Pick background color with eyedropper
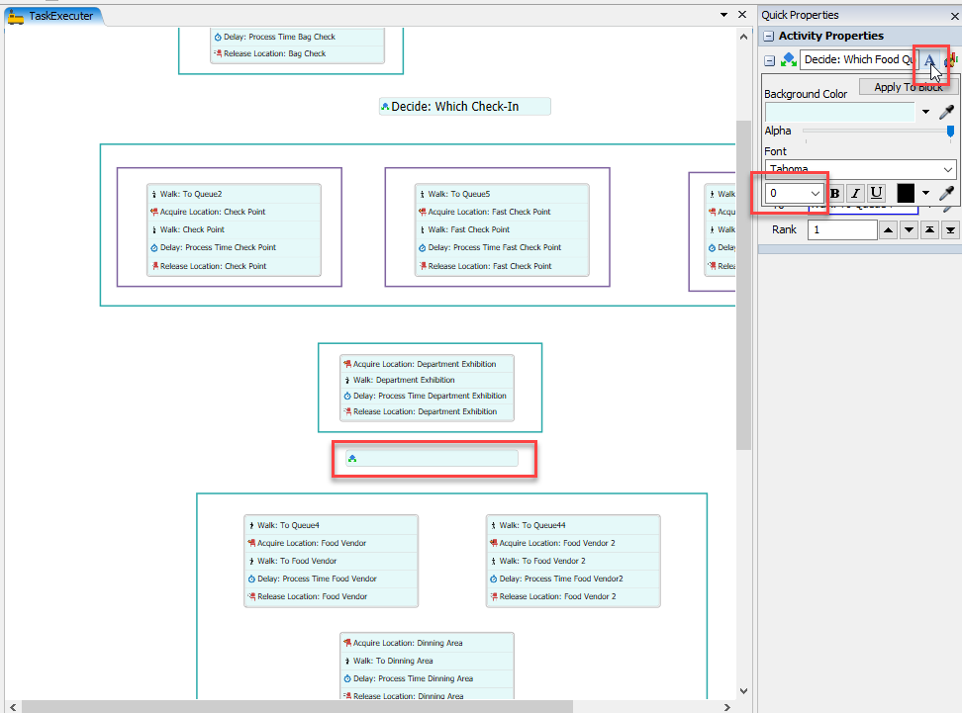Viewport: 962px width, 713px height. point(947,112)
